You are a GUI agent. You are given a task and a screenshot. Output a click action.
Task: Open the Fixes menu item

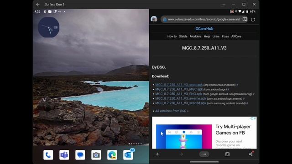pyautogui.click(x=225, y=36)
